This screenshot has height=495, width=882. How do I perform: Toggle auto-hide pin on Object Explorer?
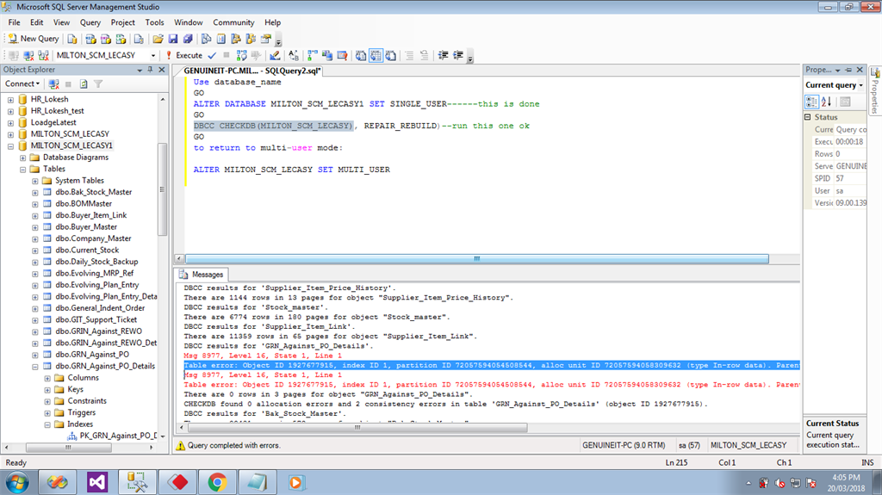150,70
